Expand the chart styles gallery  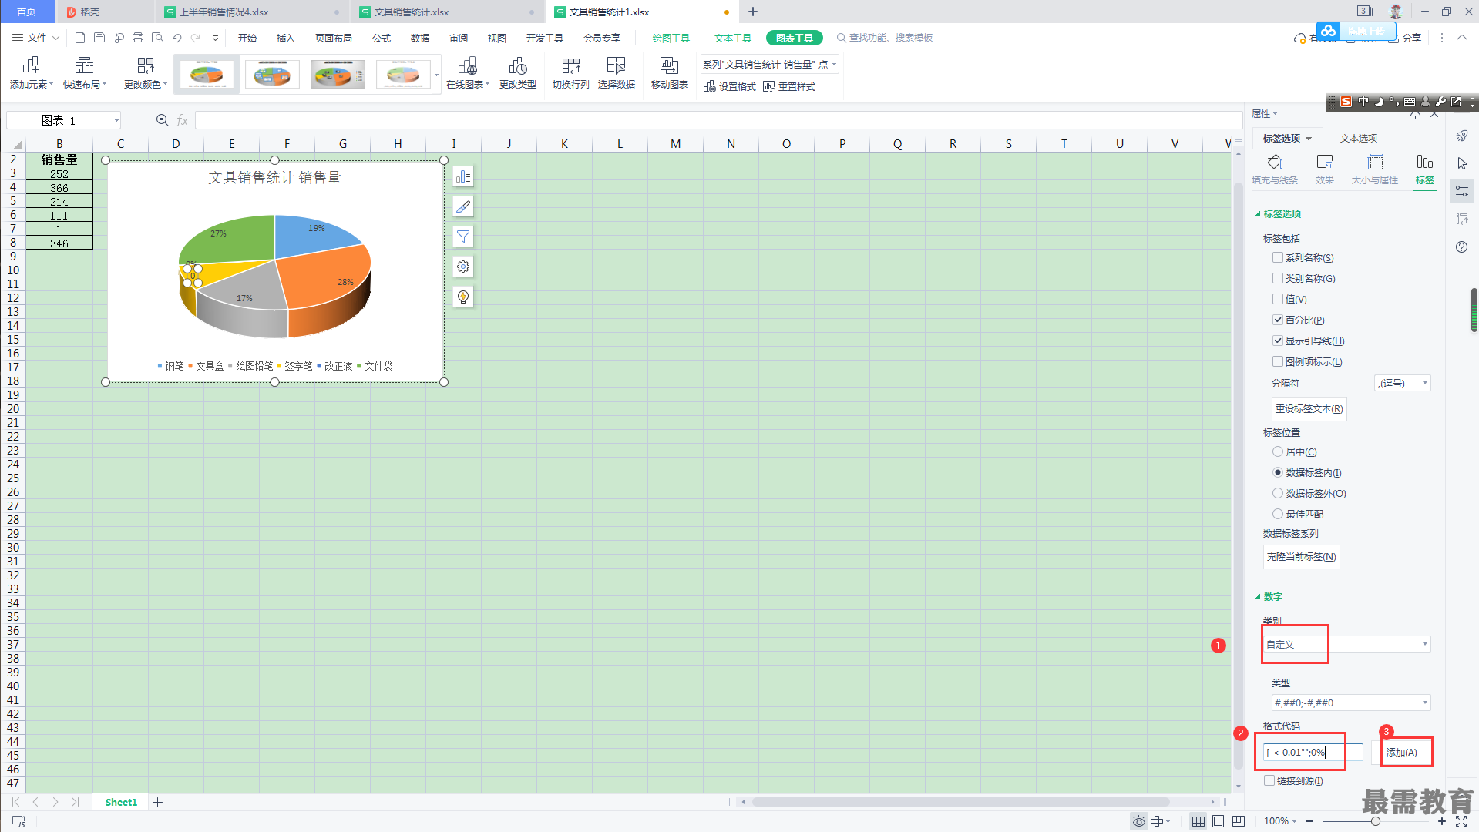[437, 75]
